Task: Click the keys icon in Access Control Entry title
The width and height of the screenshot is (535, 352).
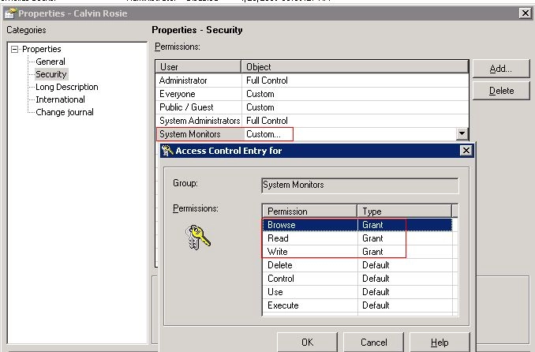Action: point(167,151)
